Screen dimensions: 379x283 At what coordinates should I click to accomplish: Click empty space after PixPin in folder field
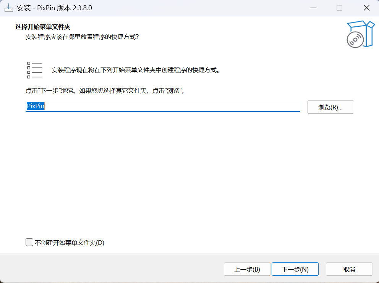click(x=172, y=106)
